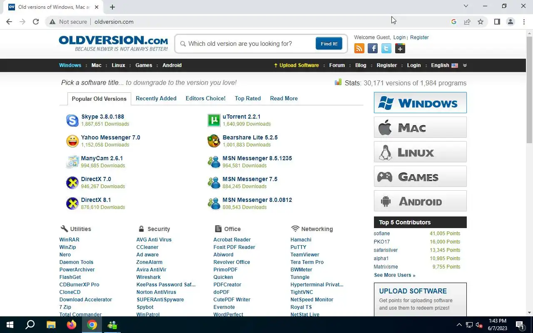This screenshot has width=533, height=333.
Task: Switch to the Editors Choice! tab
Action: (205, 99)
